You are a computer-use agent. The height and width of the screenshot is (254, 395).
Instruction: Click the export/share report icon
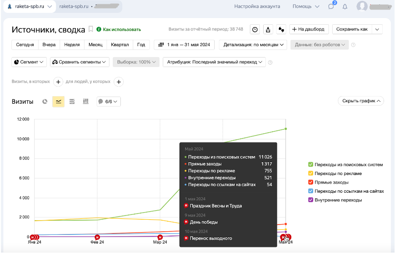tap(268, 29)
